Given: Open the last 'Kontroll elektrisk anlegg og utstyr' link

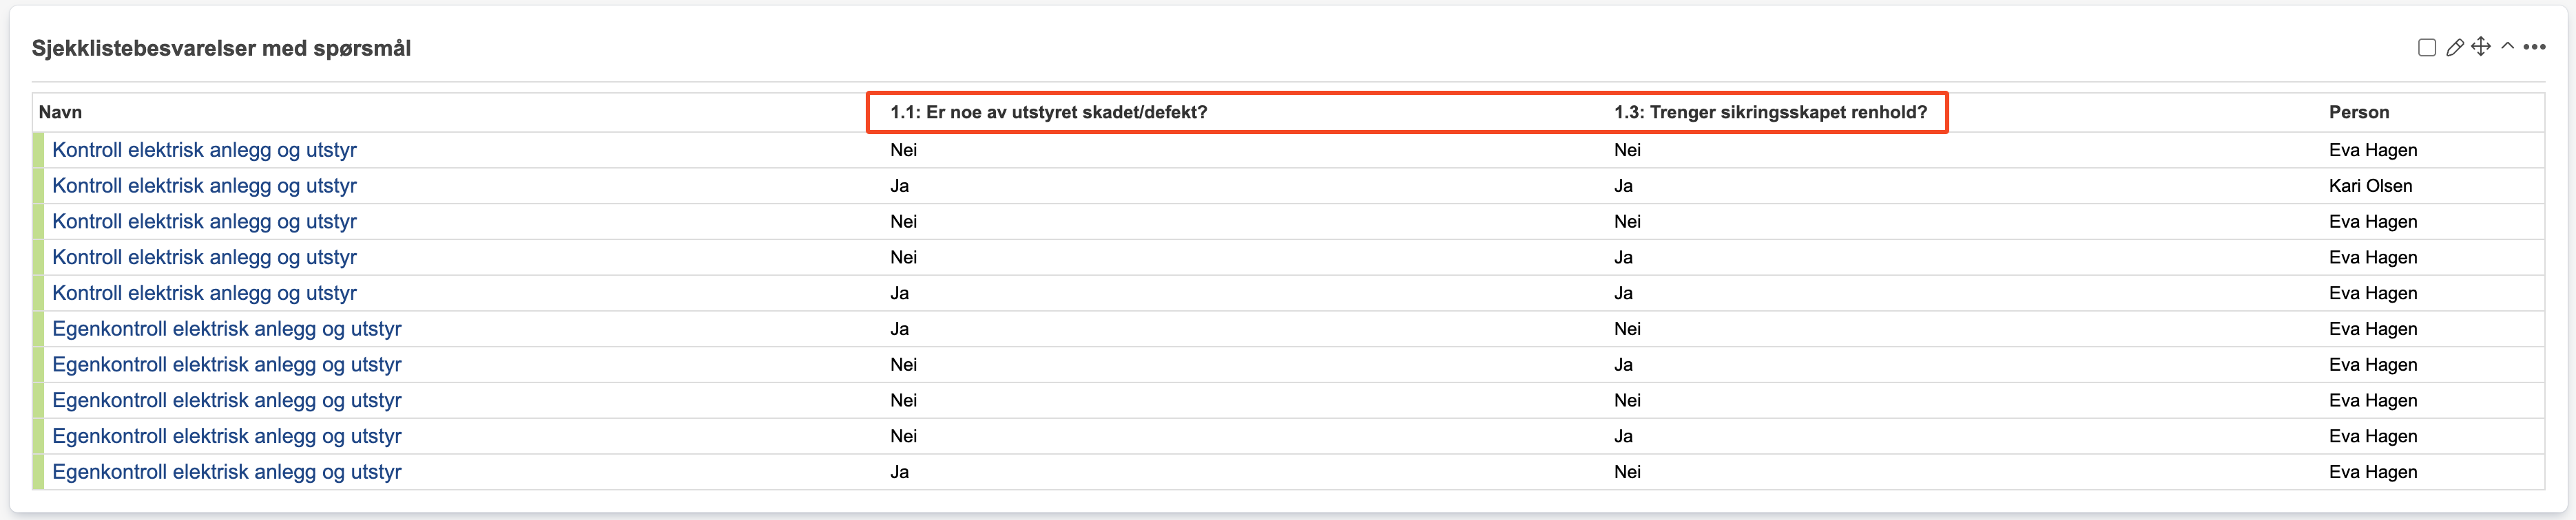Looking at the screenshot, I should pos(204,294).
